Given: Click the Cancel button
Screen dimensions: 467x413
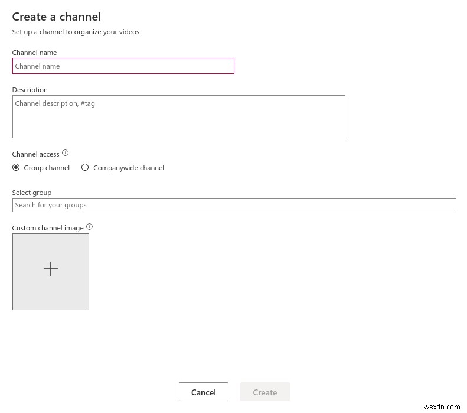Looking at the screenshot, I should coord(204,392).
